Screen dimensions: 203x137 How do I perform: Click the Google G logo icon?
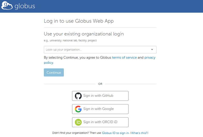click(x=78, y=109)
